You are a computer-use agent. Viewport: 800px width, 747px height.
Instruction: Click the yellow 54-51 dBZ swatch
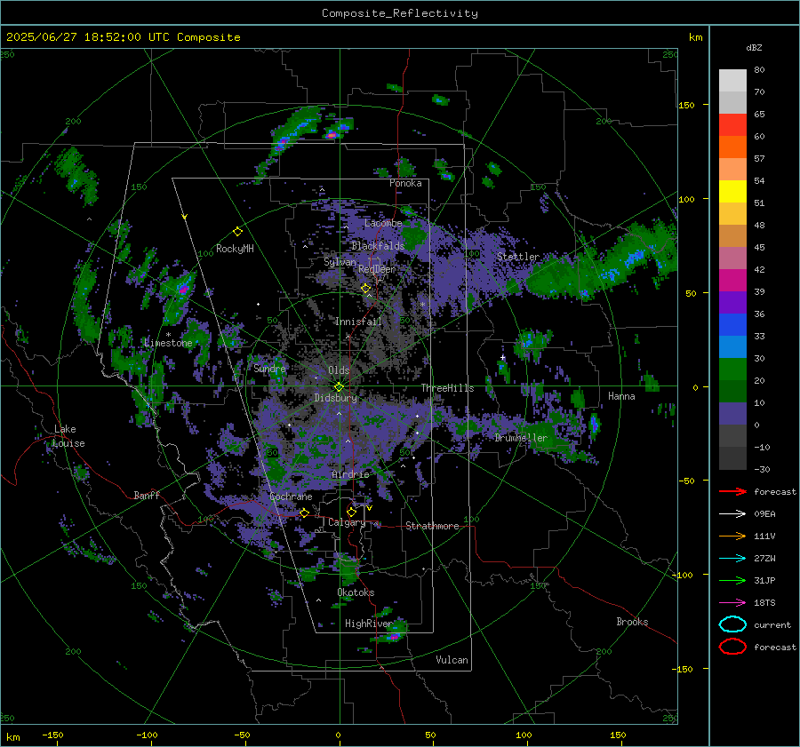click(732, 191)
